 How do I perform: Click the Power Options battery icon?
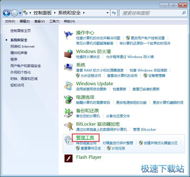pos(69,100)
